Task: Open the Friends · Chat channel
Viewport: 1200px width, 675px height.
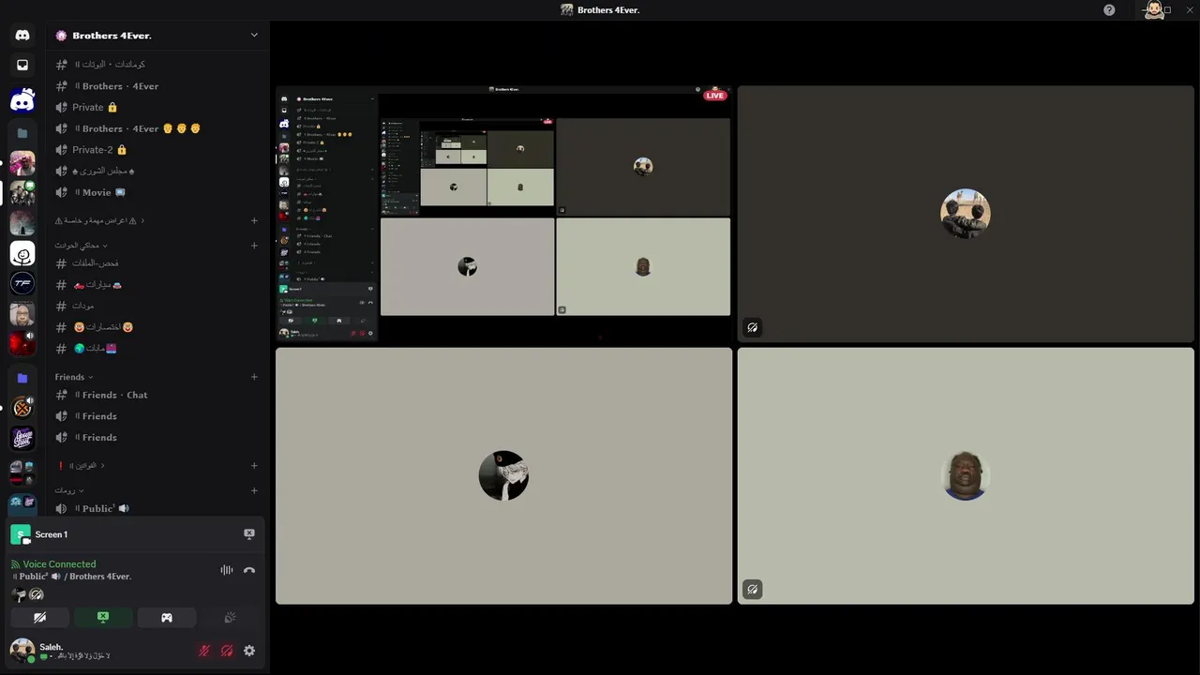Action: tap(157, 395)
